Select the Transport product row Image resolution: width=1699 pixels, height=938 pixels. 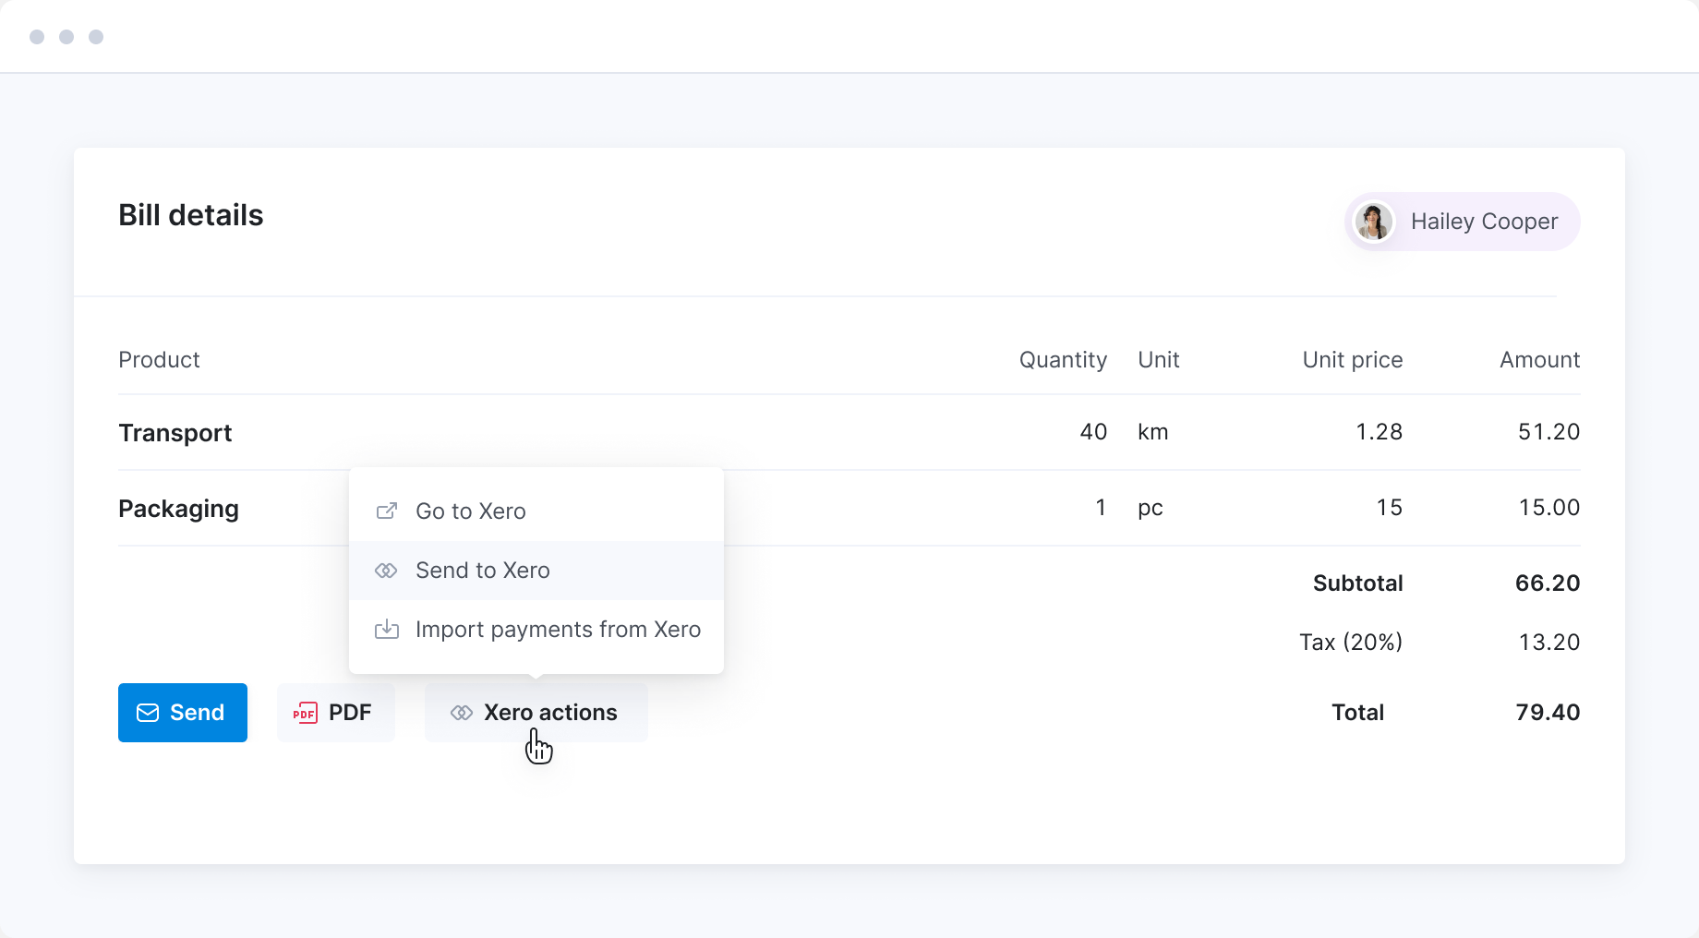(175, 433)
